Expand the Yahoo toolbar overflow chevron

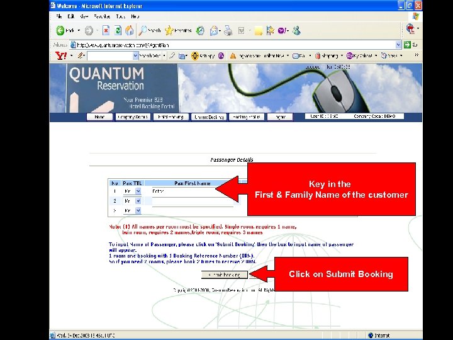tap(417, 55)
